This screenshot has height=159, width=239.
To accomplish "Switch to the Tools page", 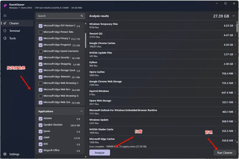I will point(17,38).
